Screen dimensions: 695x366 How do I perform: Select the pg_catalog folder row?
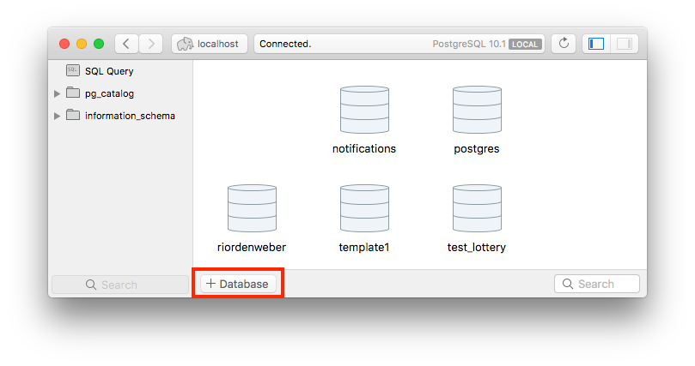click(120, 93)
